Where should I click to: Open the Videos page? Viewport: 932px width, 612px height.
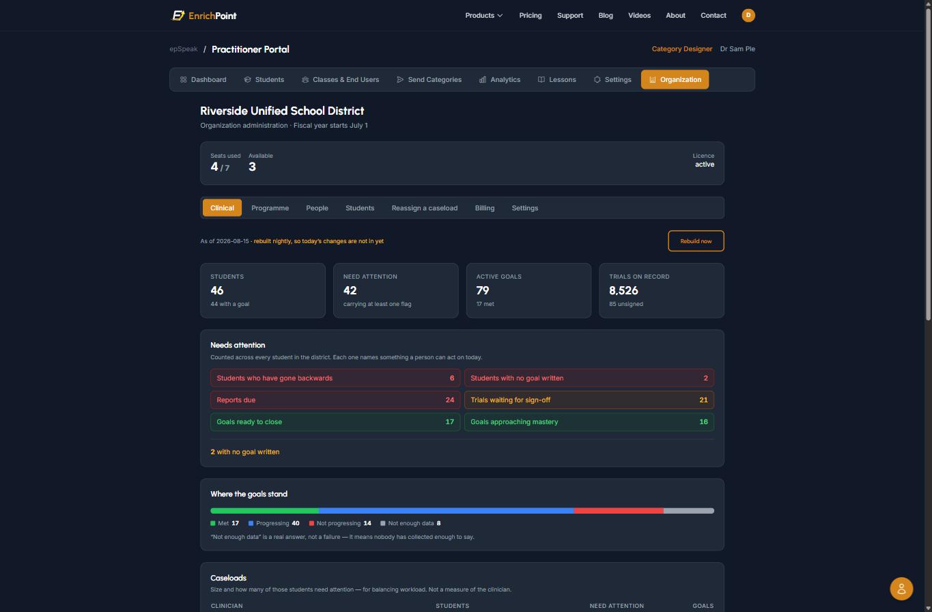(x=640, y=15)
